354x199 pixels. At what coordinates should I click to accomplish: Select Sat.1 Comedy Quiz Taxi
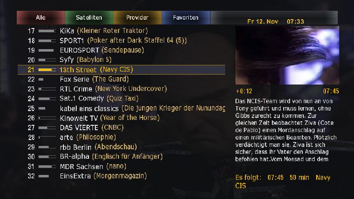pyautogui.click(x=121, y=99)
